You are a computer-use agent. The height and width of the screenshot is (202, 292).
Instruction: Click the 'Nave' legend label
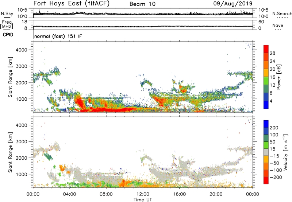click(277, 25)
